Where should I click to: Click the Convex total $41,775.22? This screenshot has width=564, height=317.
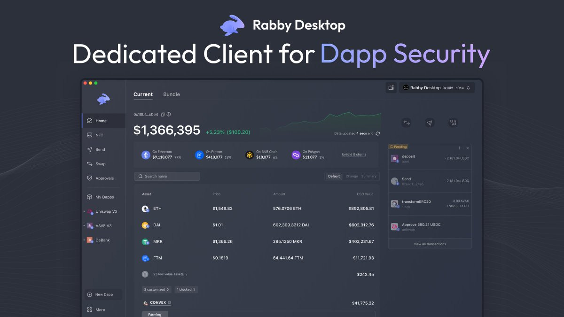(x=363, y=303)
